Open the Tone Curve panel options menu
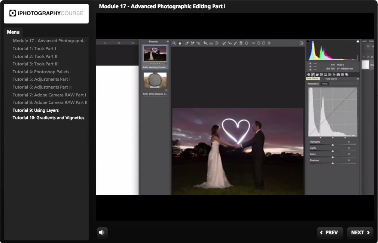Screen dimensions: 378x243 tap(358, 79)
